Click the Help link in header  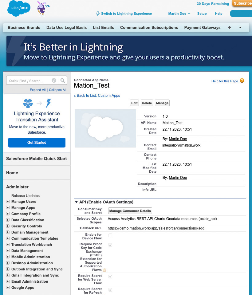click(219, 14)
